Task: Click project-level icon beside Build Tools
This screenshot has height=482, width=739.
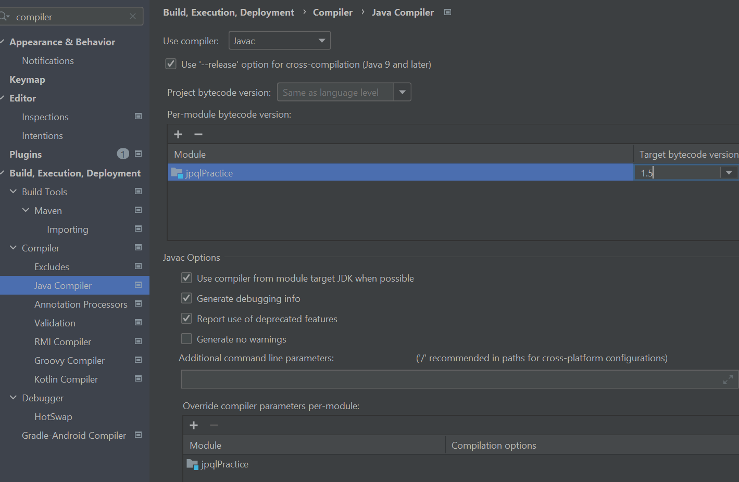Action: [138, 192]
